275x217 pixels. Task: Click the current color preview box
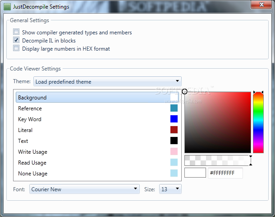point(195,173)
